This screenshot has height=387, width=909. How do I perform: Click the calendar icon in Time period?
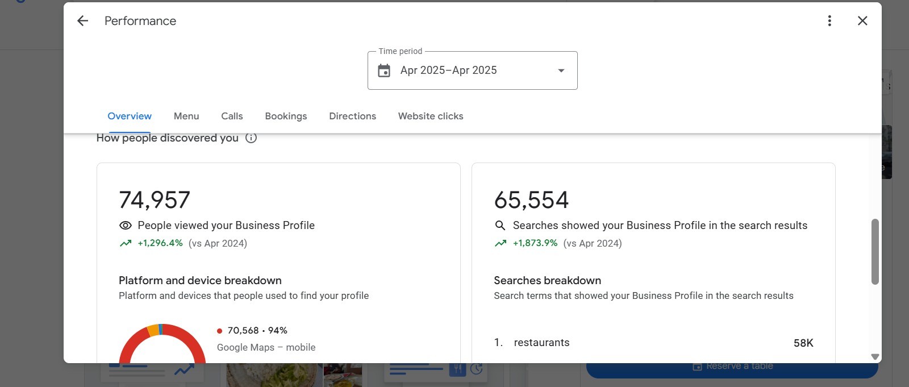tap(384, 70)
